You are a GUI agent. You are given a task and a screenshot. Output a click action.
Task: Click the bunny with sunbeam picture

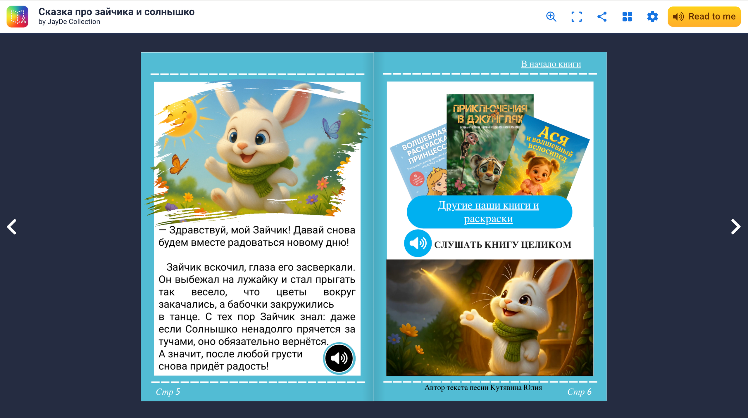(x=490, y=318)
